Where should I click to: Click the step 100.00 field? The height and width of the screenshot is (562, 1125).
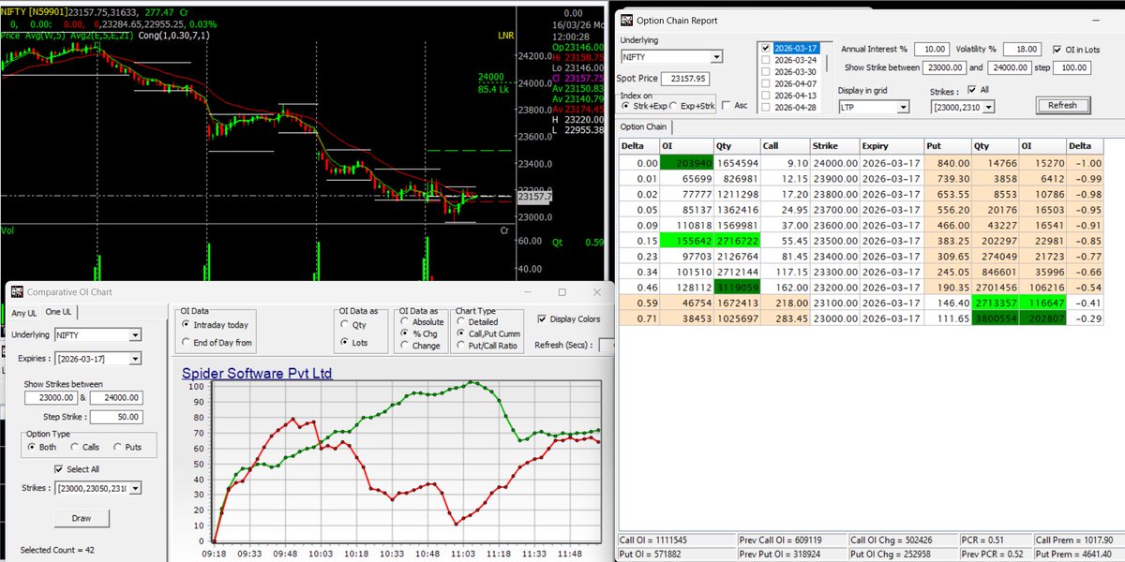[x=1071, y=67]
